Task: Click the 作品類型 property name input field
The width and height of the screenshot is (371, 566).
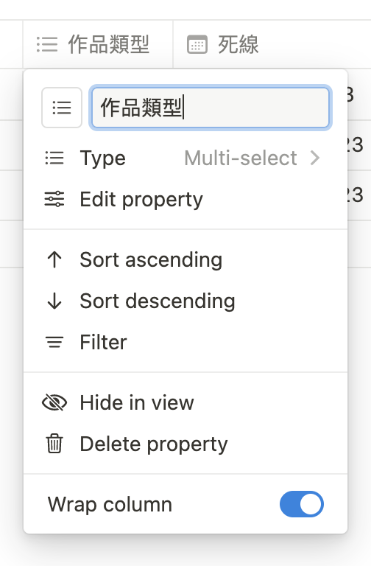Action: click(211, 108)
